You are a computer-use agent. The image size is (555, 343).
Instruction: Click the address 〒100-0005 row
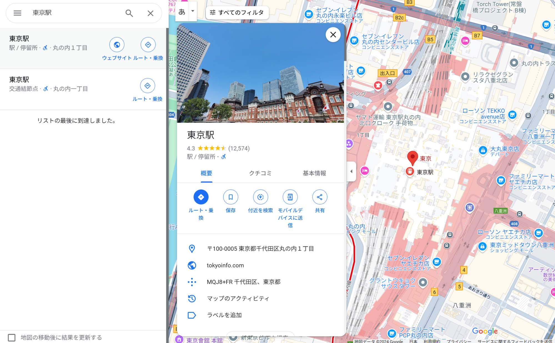pyautogui.click(x=260, y=249)
